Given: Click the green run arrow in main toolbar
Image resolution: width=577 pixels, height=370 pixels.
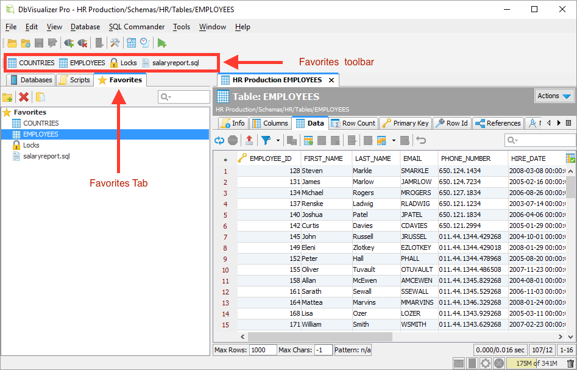Looking at the screenshot, I should point(161,43).
